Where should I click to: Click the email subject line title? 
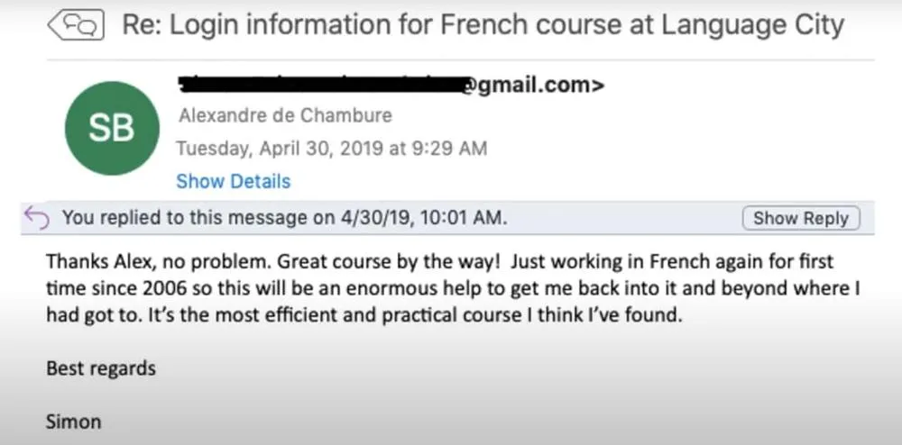pos(483,24)
